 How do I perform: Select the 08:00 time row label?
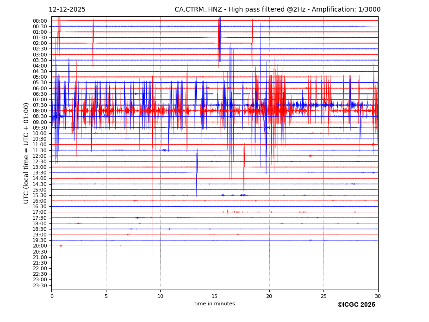coord(40,111)
